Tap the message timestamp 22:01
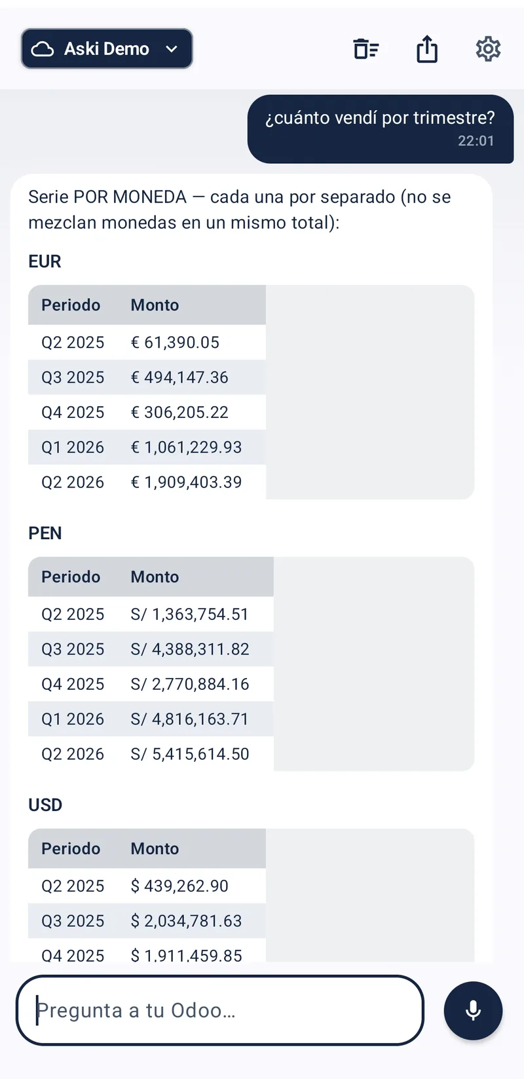This screenshot has height=1079, width=524. [x=476, y=141]
